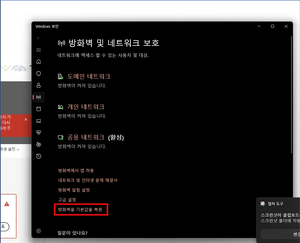Click the 질문이 있나요? heading
Viewport: 300px width, 243px height.
72,233
